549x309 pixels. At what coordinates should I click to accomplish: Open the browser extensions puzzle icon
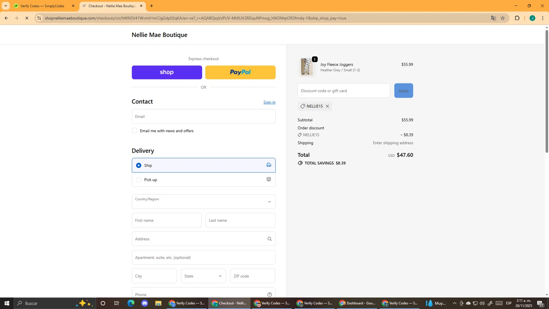click(x=517, y=18)
